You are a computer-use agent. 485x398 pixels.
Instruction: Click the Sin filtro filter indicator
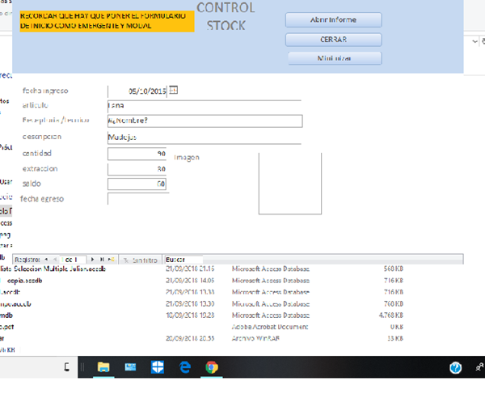[x=139, y=260]
